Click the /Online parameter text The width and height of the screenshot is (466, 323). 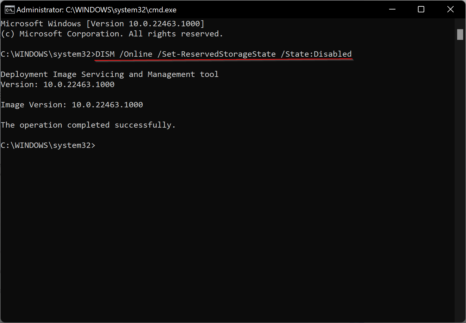point(136,54)
